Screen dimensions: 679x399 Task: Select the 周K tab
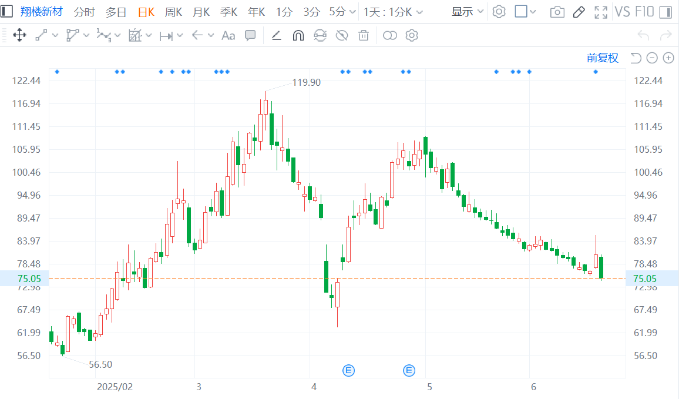174,12
